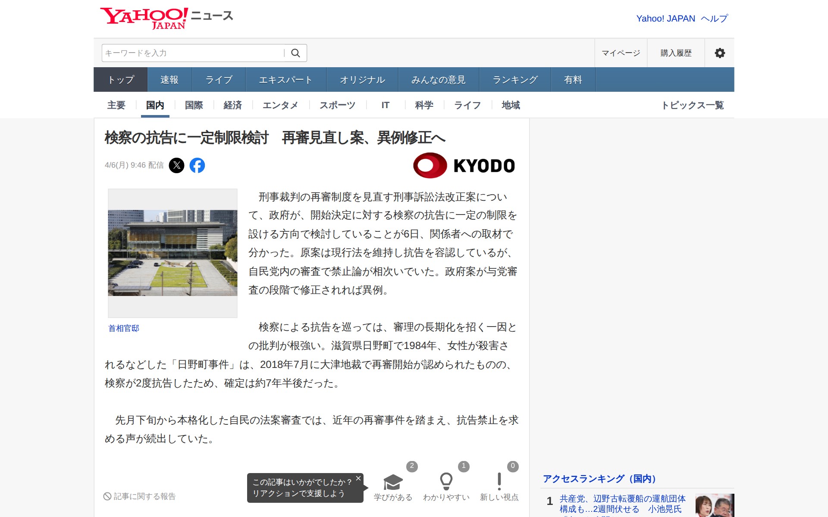
Task: Close the reaction tooltip popup
Action: (x=358, y=478)
